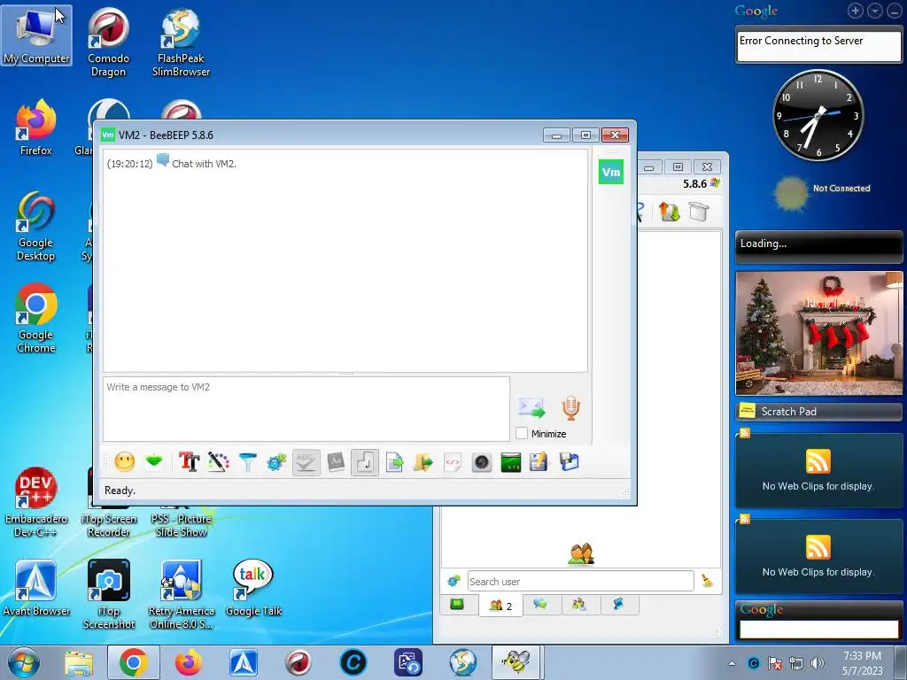The height and width of the screenshot is (680, 907).
Task: Open the chat bubbles tab
Action: [540, 605]
